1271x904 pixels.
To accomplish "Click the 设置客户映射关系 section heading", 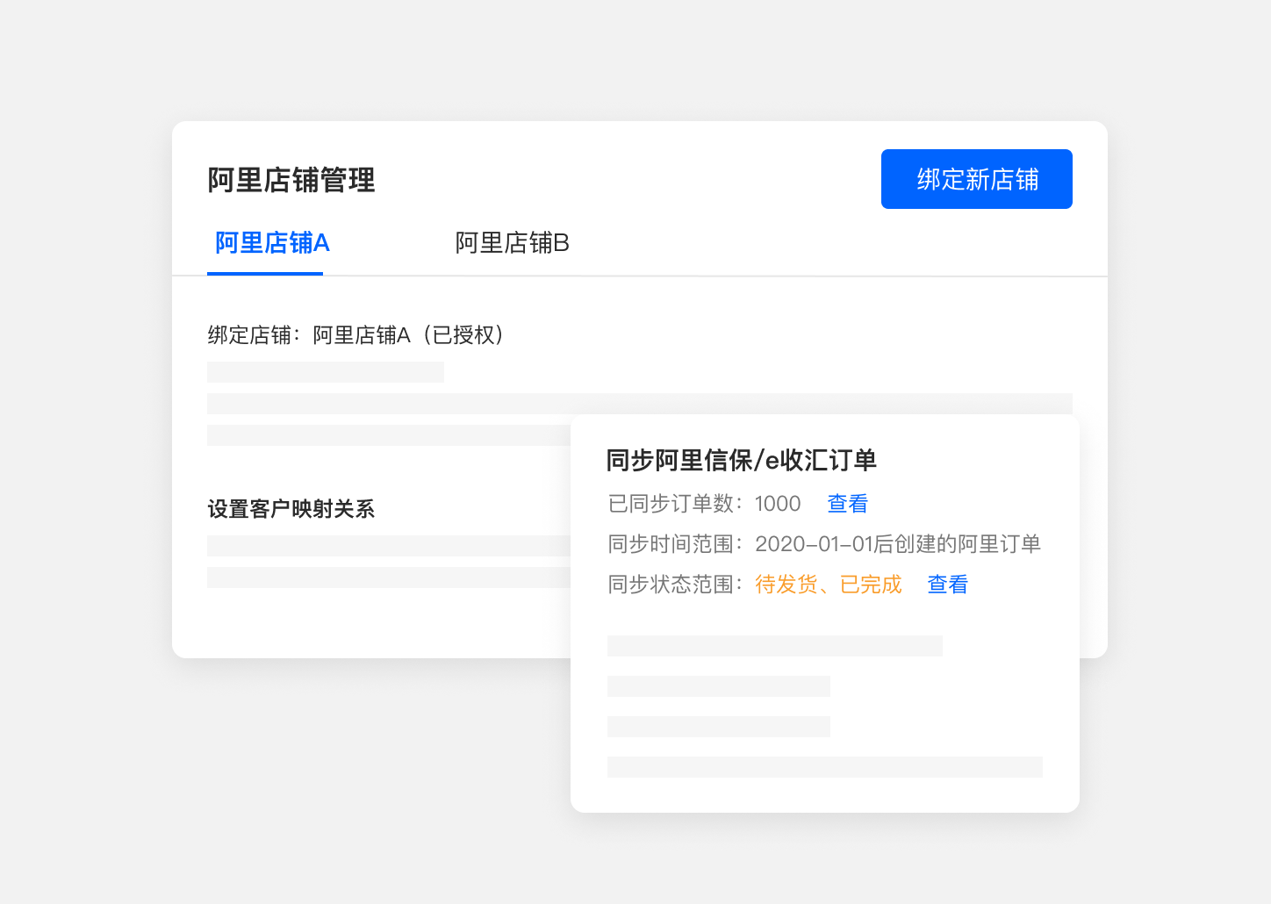I will point(291,509).
